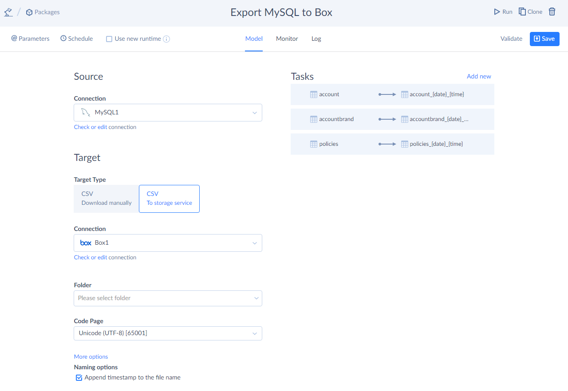Open the Box1 target connection dropdown
Image resolution: width=568 pixels, height=391 pixels.
tap(168, 243)
